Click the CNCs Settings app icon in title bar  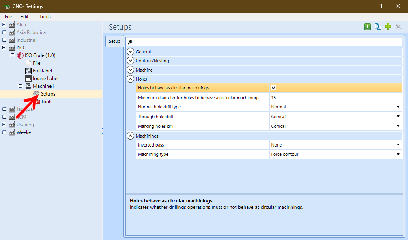pyautogui.click(x=7, y=6)
